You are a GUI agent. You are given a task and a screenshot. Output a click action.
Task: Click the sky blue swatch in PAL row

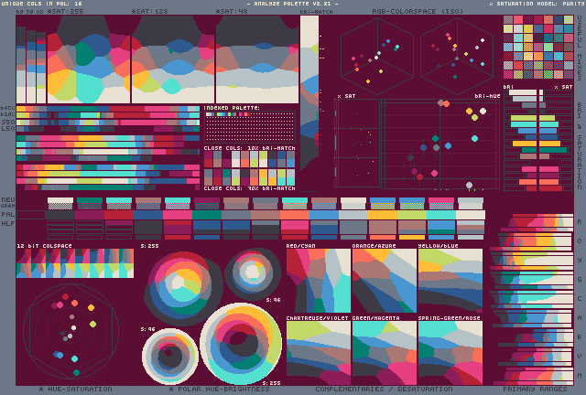click(x=324, y=215)
